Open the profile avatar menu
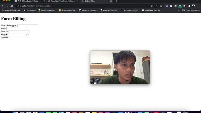Viewport: 201px width, 113px height. pos(193,6)
